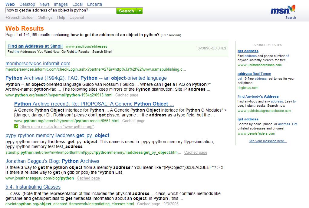
Task: Open the Desktop search tab
Action: pos(27,4)
